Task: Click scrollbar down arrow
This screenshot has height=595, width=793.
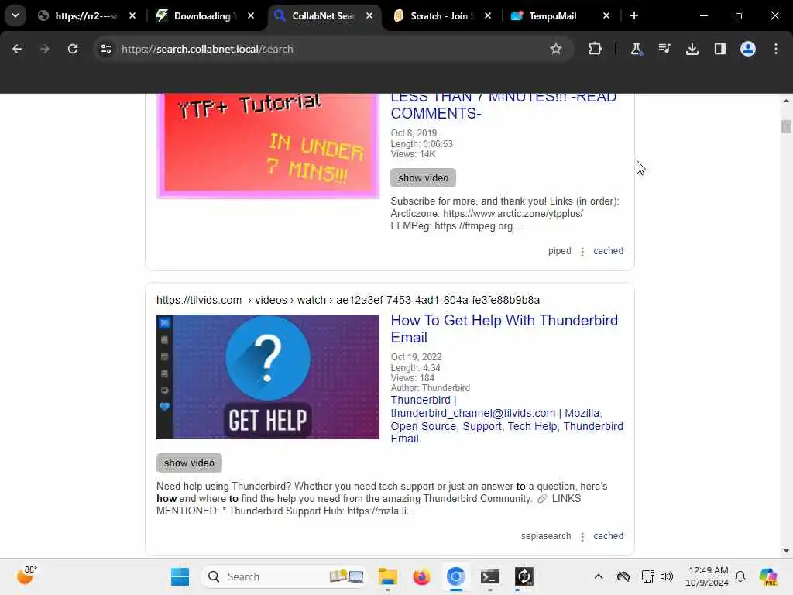Action: point(786,551)
